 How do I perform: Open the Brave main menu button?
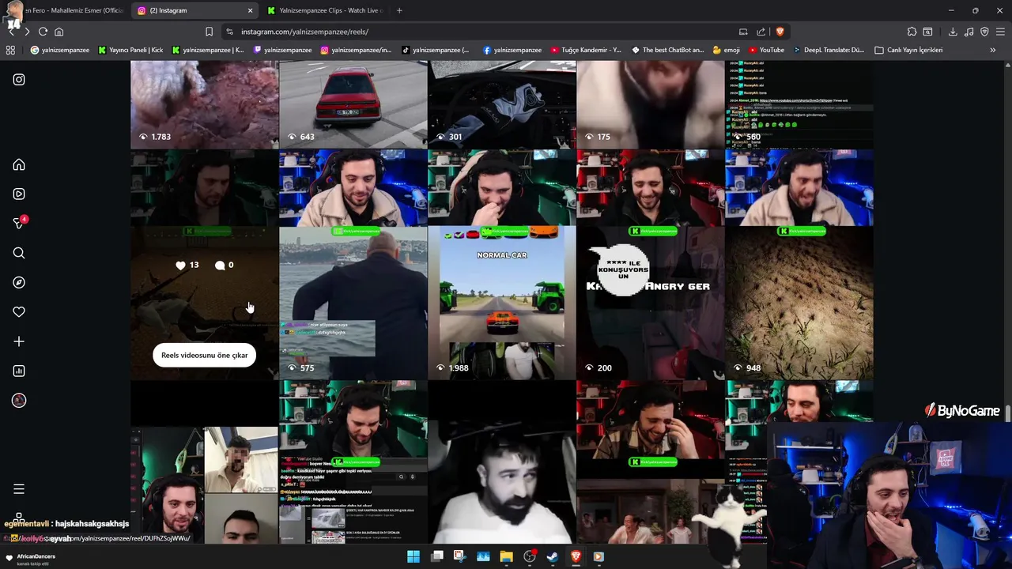tap(1000, 32)
